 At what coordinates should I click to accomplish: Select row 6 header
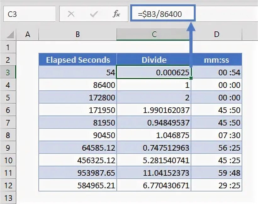pos(8,110)
